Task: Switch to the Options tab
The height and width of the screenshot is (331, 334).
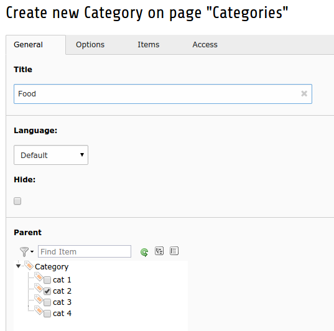Action: tap(90, 45)
